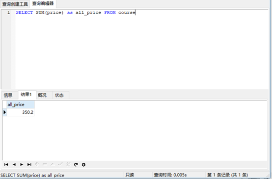Click the greyed-out apply changes checkmark
Screen dimensions: 272x179
click(x=60, y=164)
